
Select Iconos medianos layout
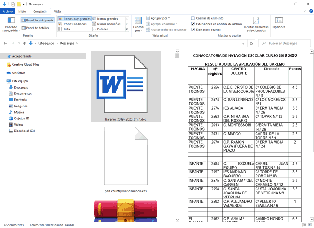click(x=73, y=24)
